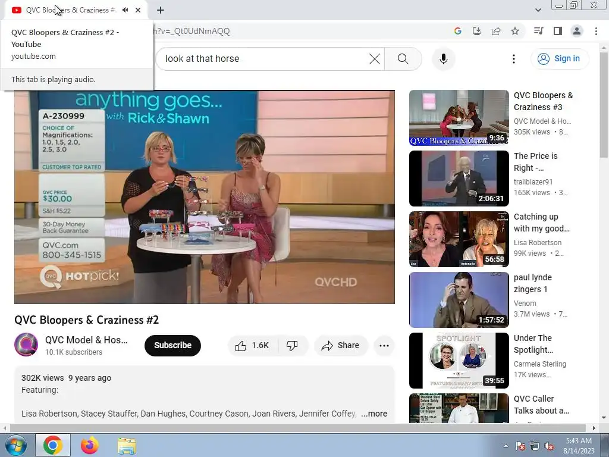609x457 pixels.
Task: Dislike this video
Action: click(x=293, y=346)
